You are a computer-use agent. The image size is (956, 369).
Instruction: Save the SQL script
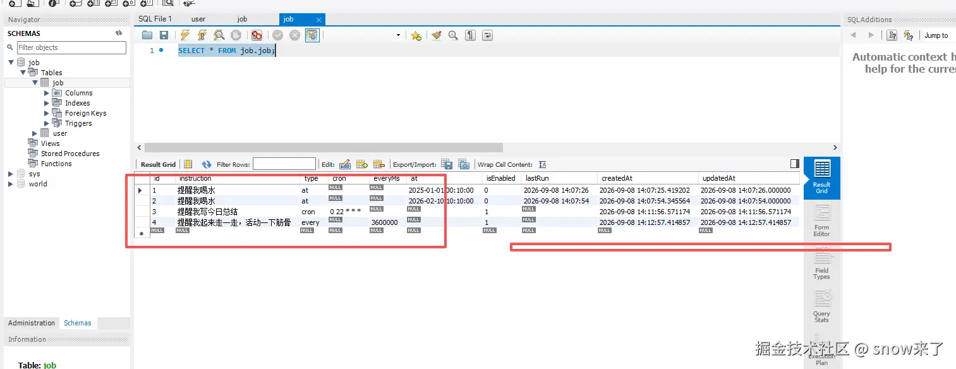pos(164,35)
